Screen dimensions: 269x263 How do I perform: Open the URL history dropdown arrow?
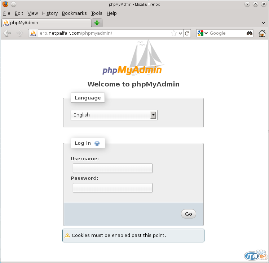180,33
